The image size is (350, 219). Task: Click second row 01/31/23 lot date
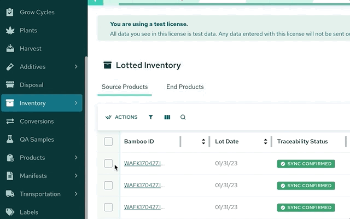pyautogui.click(x=226, y=185)
